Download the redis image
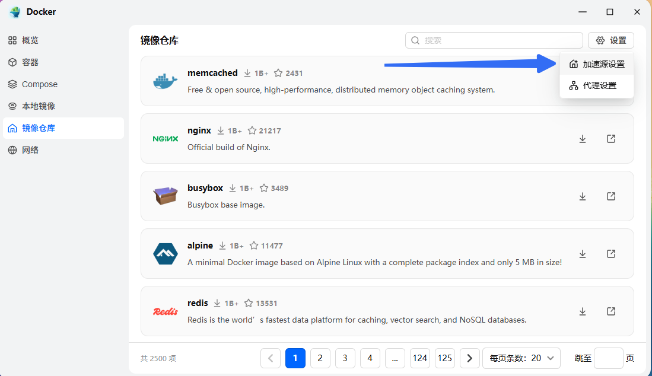 pyautogui.click(x=583, y=311)
